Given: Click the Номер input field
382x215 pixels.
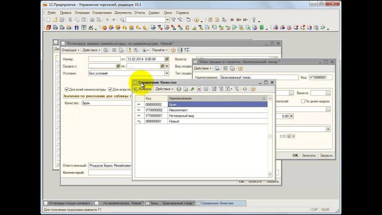Looking at the screenshot, I should point(104,59).
